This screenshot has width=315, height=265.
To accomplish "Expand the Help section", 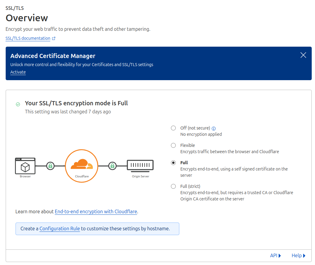I will point(298,255).
